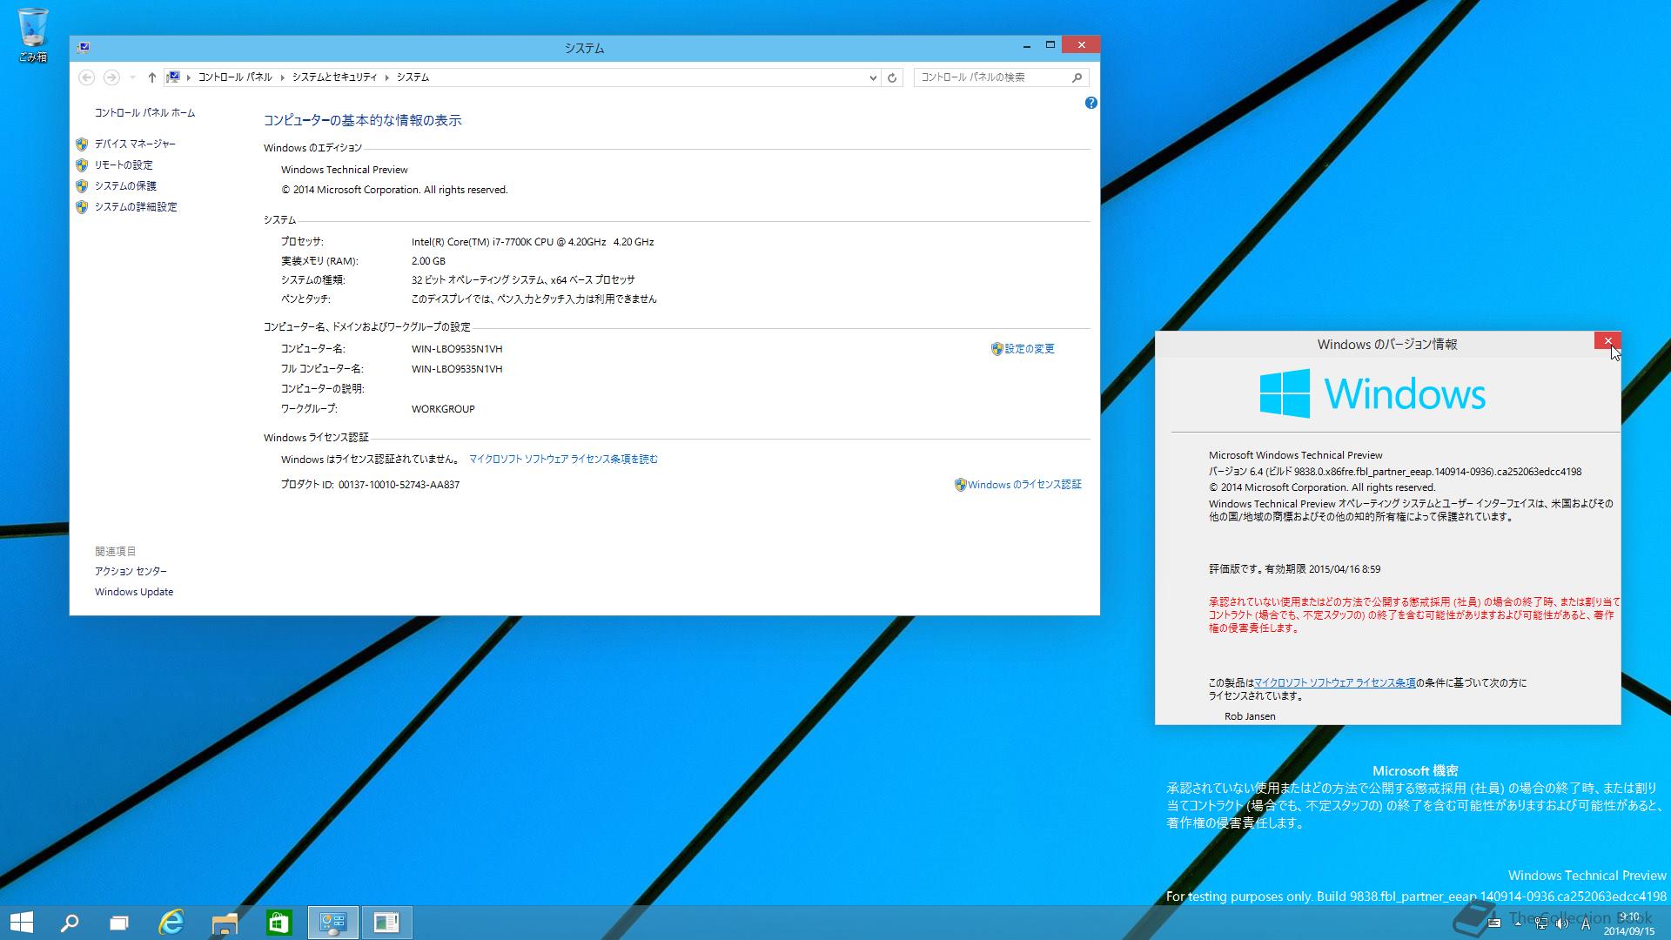1671x940 pixels.
Task: Refresh the System window address bar
Action: 892,77
